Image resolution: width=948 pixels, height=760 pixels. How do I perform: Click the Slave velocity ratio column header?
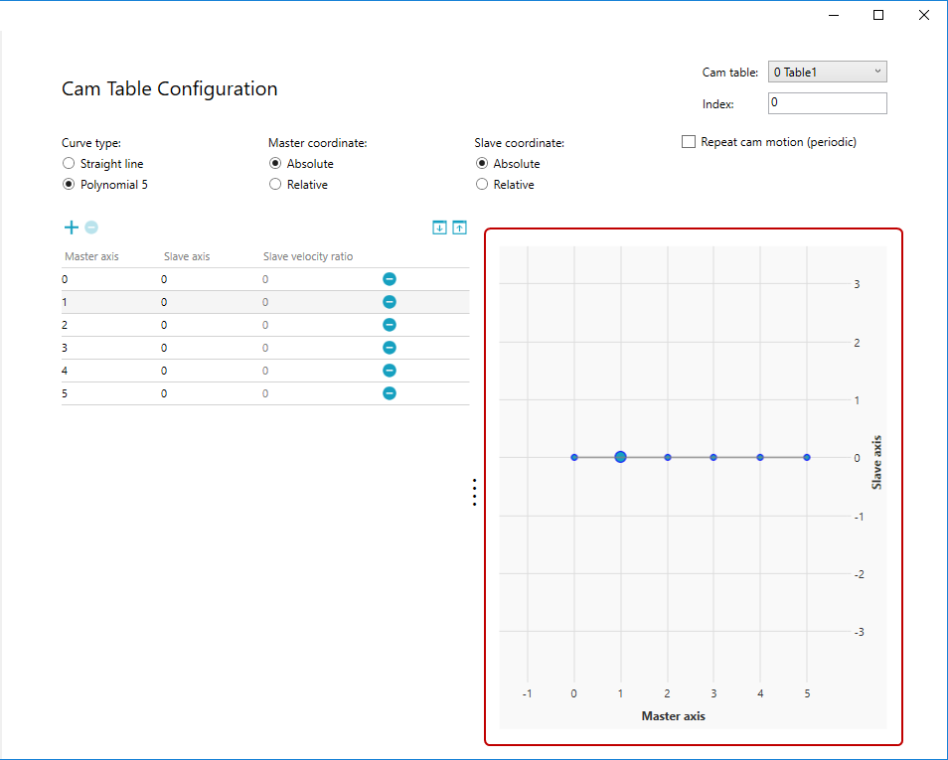click(308, 256)
